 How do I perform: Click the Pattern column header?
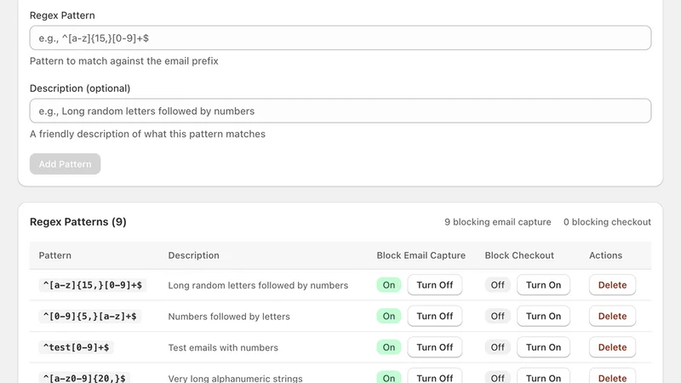click(54, 255)
